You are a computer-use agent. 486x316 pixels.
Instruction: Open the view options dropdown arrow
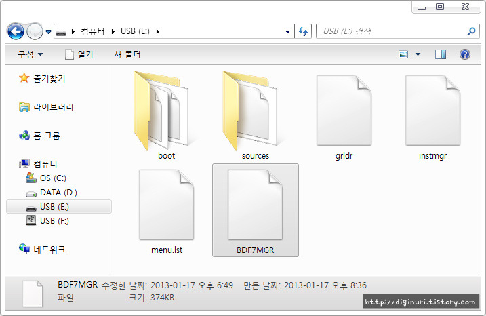418,54
